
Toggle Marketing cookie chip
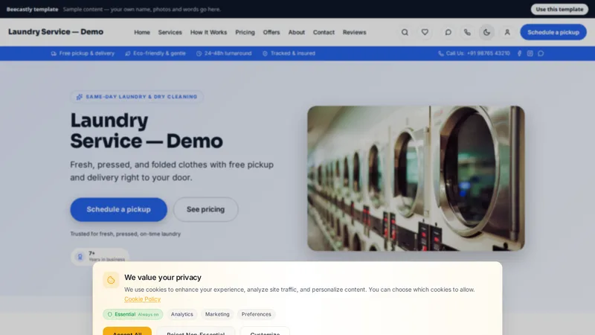(217, 314)
